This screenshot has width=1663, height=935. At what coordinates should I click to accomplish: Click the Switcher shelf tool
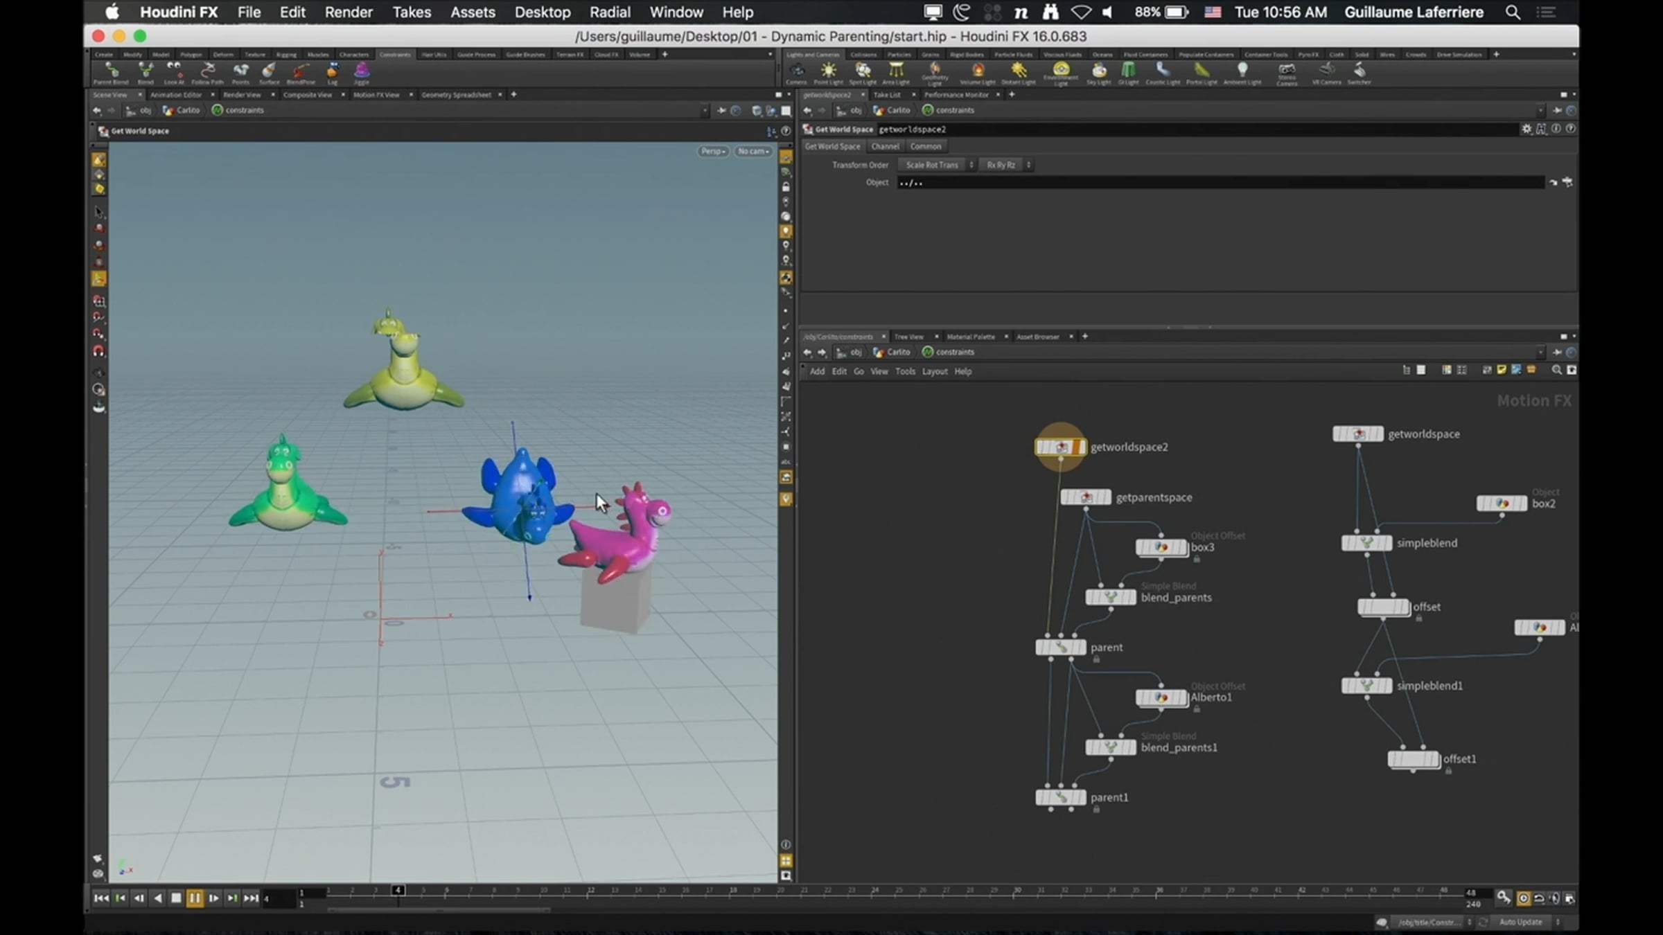tap(1359, 73)
